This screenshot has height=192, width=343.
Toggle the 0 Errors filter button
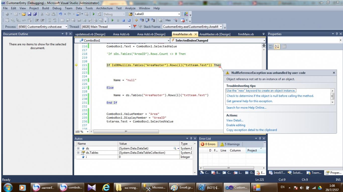coord(209,144)
